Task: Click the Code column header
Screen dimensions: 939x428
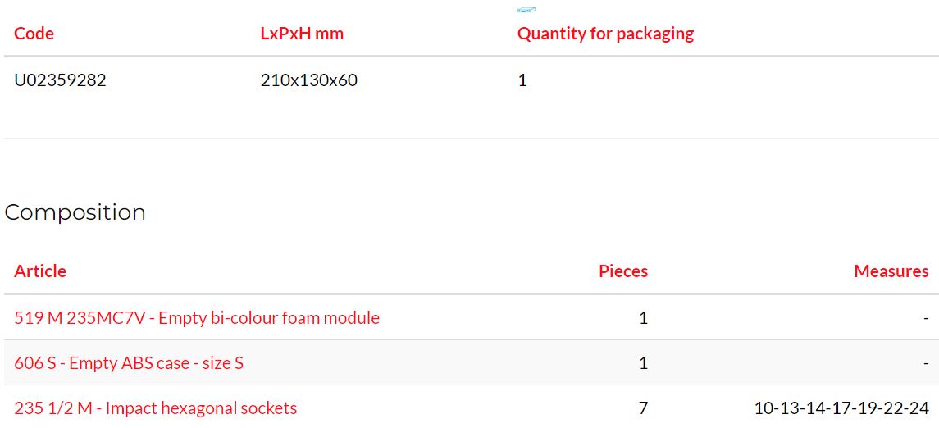Action: point(34,33)
